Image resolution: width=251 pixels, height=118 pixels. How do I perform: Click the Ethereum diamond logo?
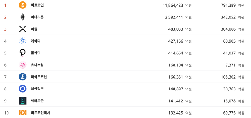pyautogui.click(x=23, y=17)
